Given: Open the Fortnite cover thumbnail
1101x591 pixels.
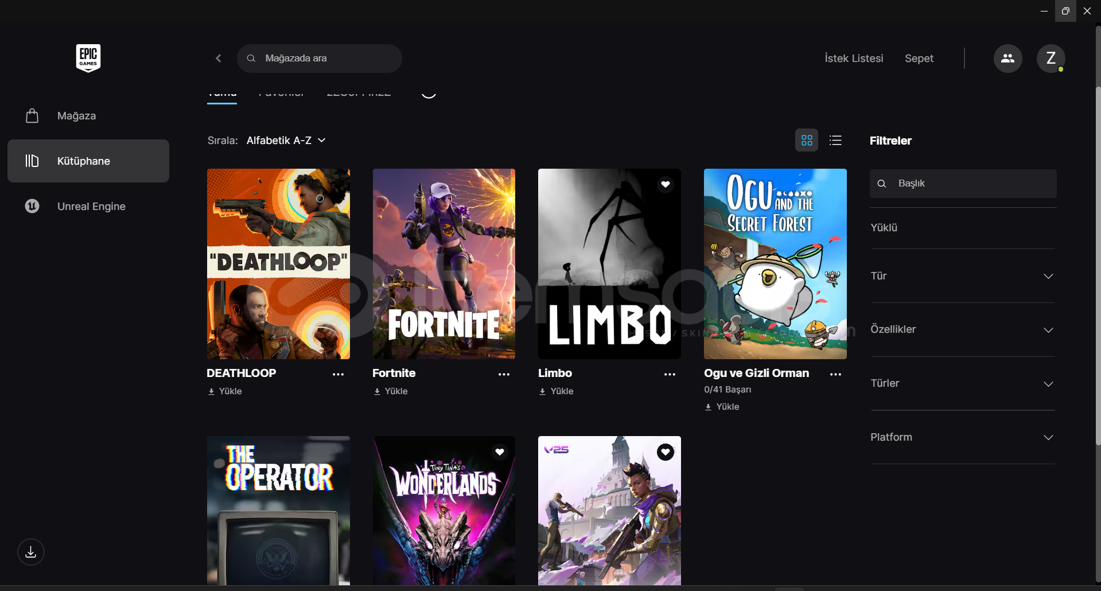Looking at the screenshot, I should (x=444, y=264).
